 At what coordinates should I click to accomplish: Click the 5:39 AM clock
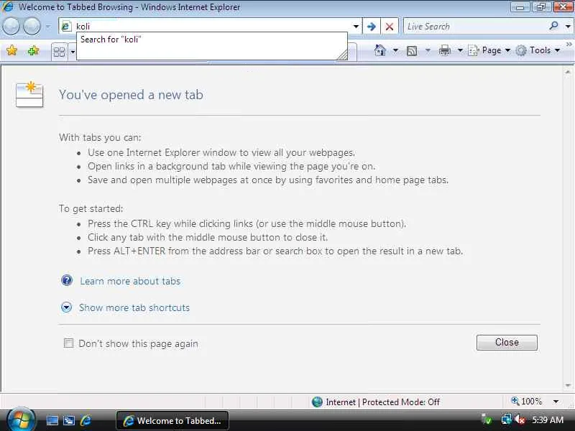click(x=548, y=420)
